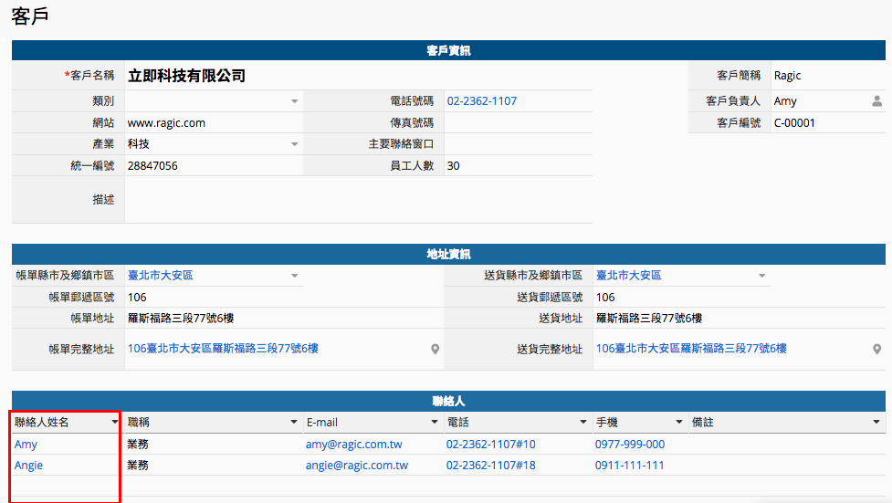Click mobile number 0911-111-111
Viewport: 892px width, 503px height.
pyautogui.click(x=629, y=466)
